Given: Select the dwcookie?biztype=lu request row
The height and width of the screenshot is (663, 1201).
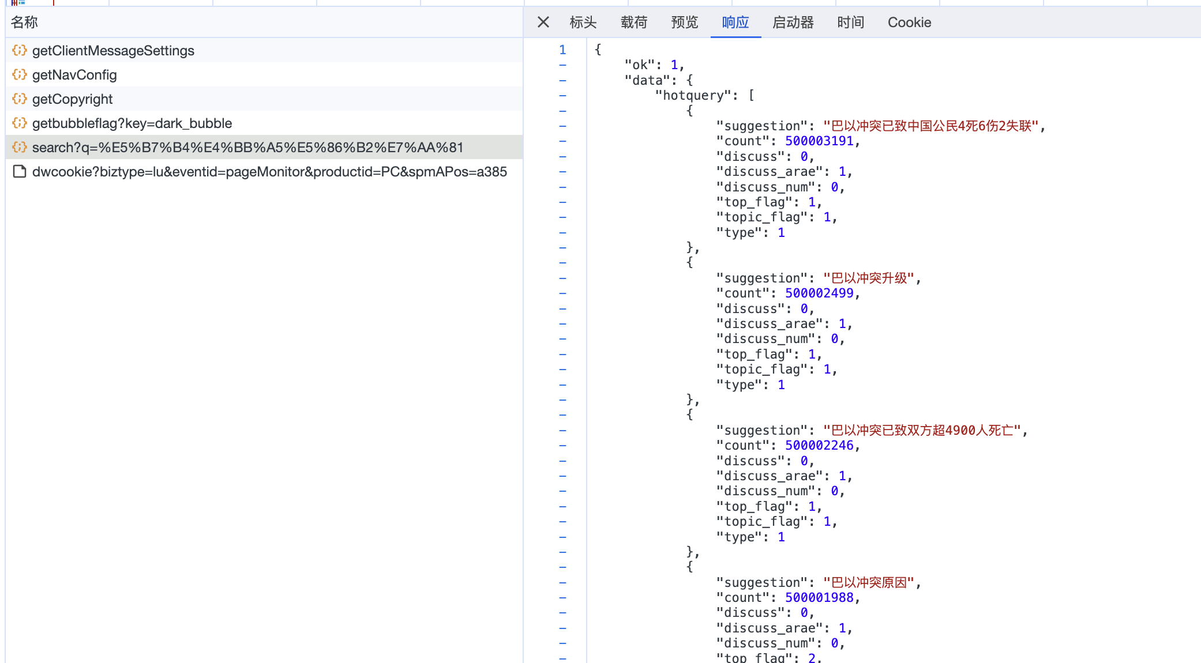Looking at the screenshot, I should click(269, 172).
